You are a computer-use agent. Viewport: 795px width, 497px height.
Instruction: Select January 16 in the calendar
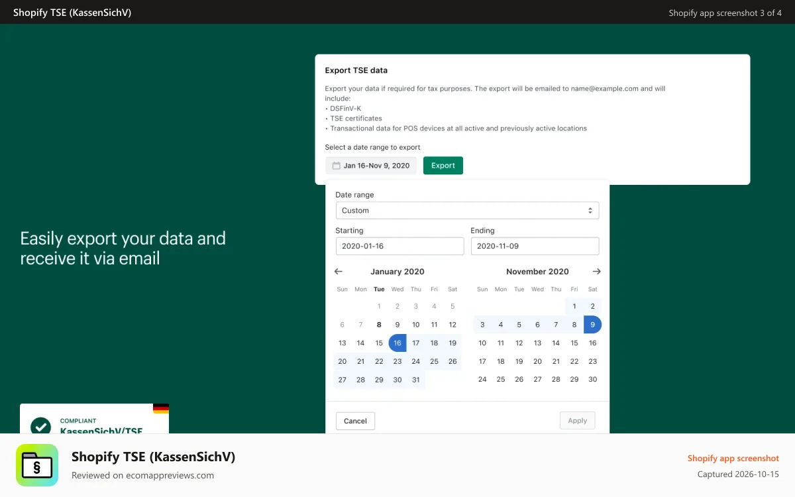pyautogui.click(x=397, y=343)
